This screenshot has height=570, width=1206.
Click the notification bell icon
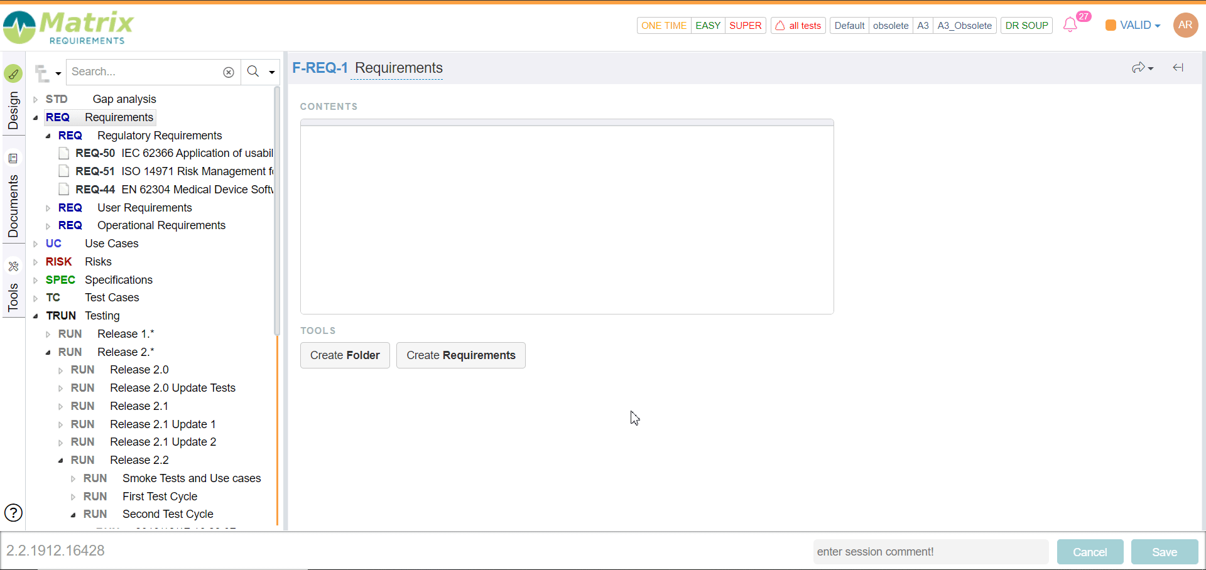1070,25
